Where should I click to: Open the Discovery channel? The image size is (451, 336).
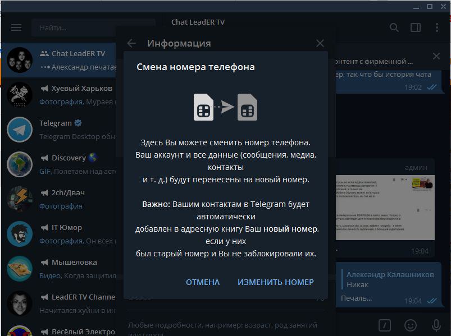pos(58,164)
